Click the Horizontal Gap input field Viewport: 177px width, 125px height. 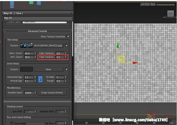tap(29, 77)
